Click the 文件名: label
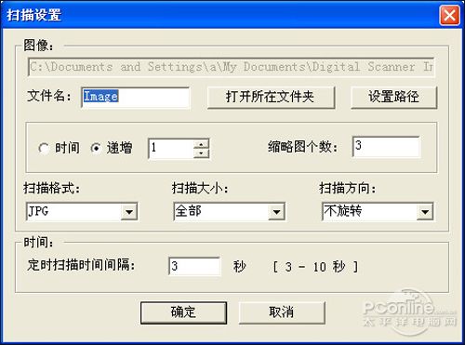Image resolution: width=465 pixels, height=345 pixels. pos(49,96)
